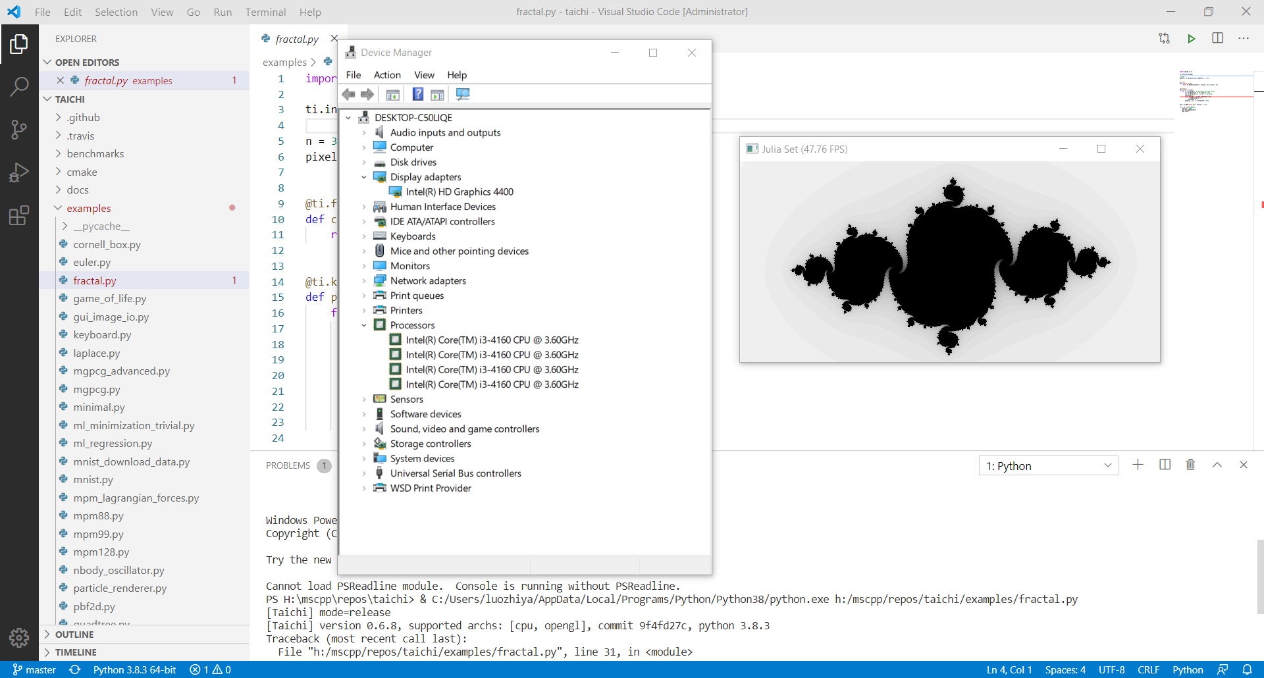Click Ln 4, Col 1 position indicator
The image size is (1264, 678).
[1009, 669]
